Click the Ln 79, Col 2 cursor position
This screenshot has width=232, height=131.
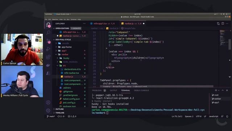point(177,116)
